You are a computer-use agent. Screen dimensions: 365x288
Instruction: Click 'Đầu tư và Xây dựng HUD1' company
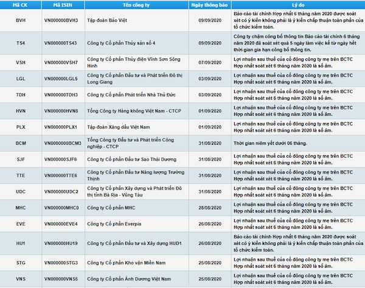pyautogui.click(x=134, y=244)
